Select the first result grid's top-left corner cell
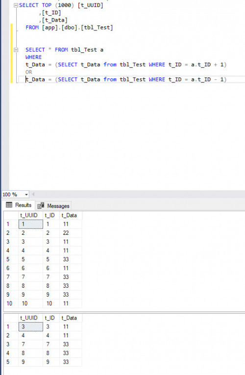Image resolution: width=245 pixels, height=375 pixels. click(x=11, y=215)
